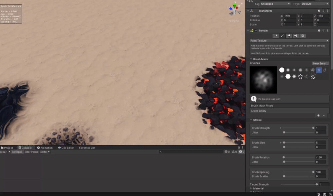Collapse the Terrain component
The width and height of the screenshot is (333, 196).
pos(248,31)
